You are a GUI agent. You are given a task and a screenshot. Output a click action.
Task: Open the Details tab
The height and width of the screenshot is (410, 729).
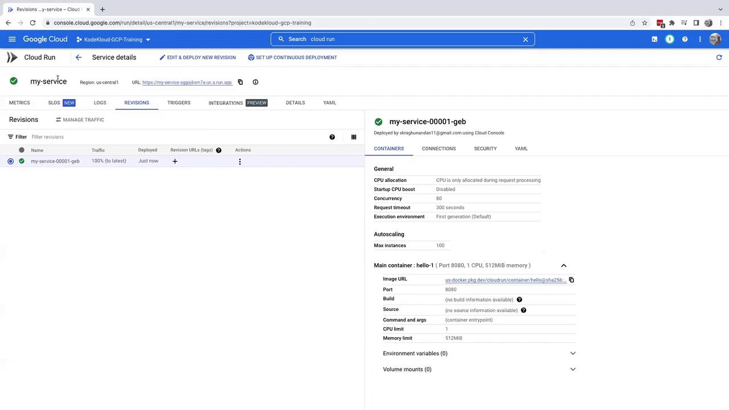(295, 102)
